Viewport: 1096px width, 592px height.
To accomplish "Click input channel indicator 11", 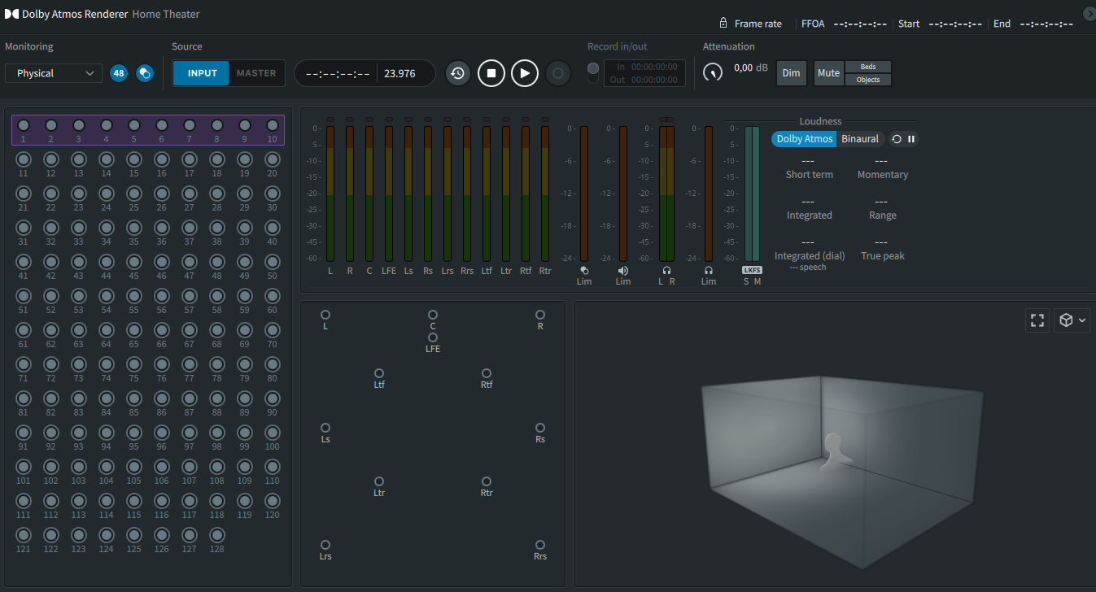I will (x=24, y=159).
